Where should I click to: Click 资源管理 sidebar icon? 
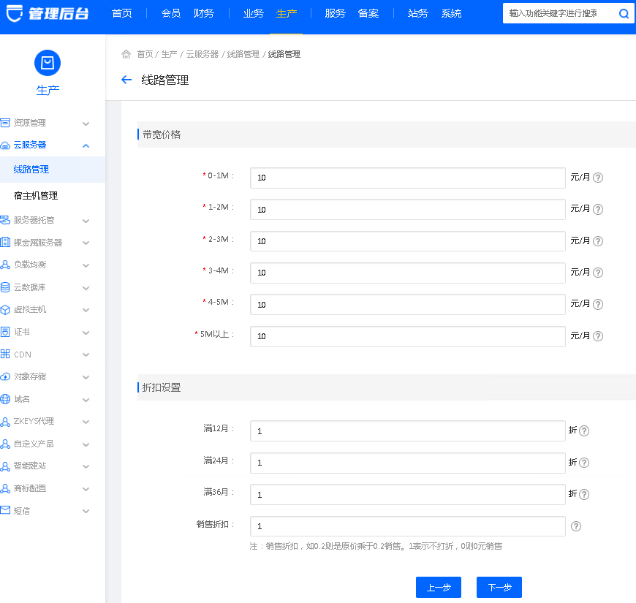(5, 123)
